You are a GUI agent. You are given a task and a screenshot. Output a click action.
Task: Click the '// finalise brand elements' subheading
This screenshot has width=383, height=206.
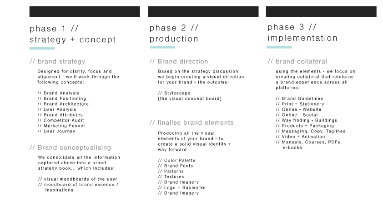click(192, 123)
